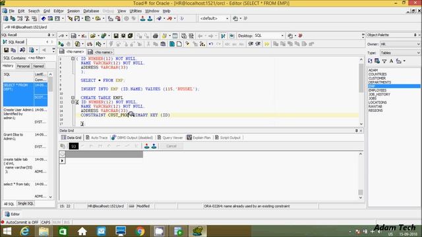Select the Personal tab in SQL Recall
Image resolution: width=422 pixels, height=237 pixels.
point(23,66)
